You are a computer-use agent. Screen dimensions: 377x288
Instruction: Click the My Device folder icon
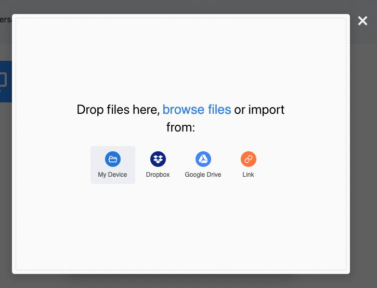coord(113,159)
